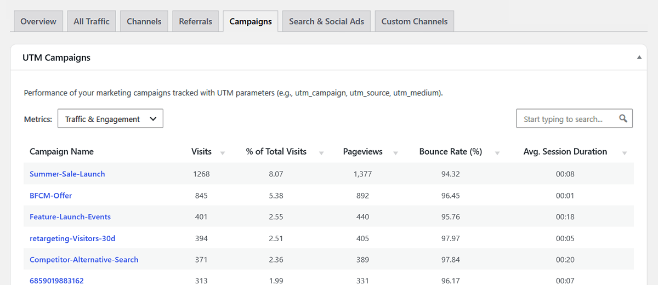Select the 8.07 percent of visits cell
Screen dimensions: 658x285
point(276,174)
